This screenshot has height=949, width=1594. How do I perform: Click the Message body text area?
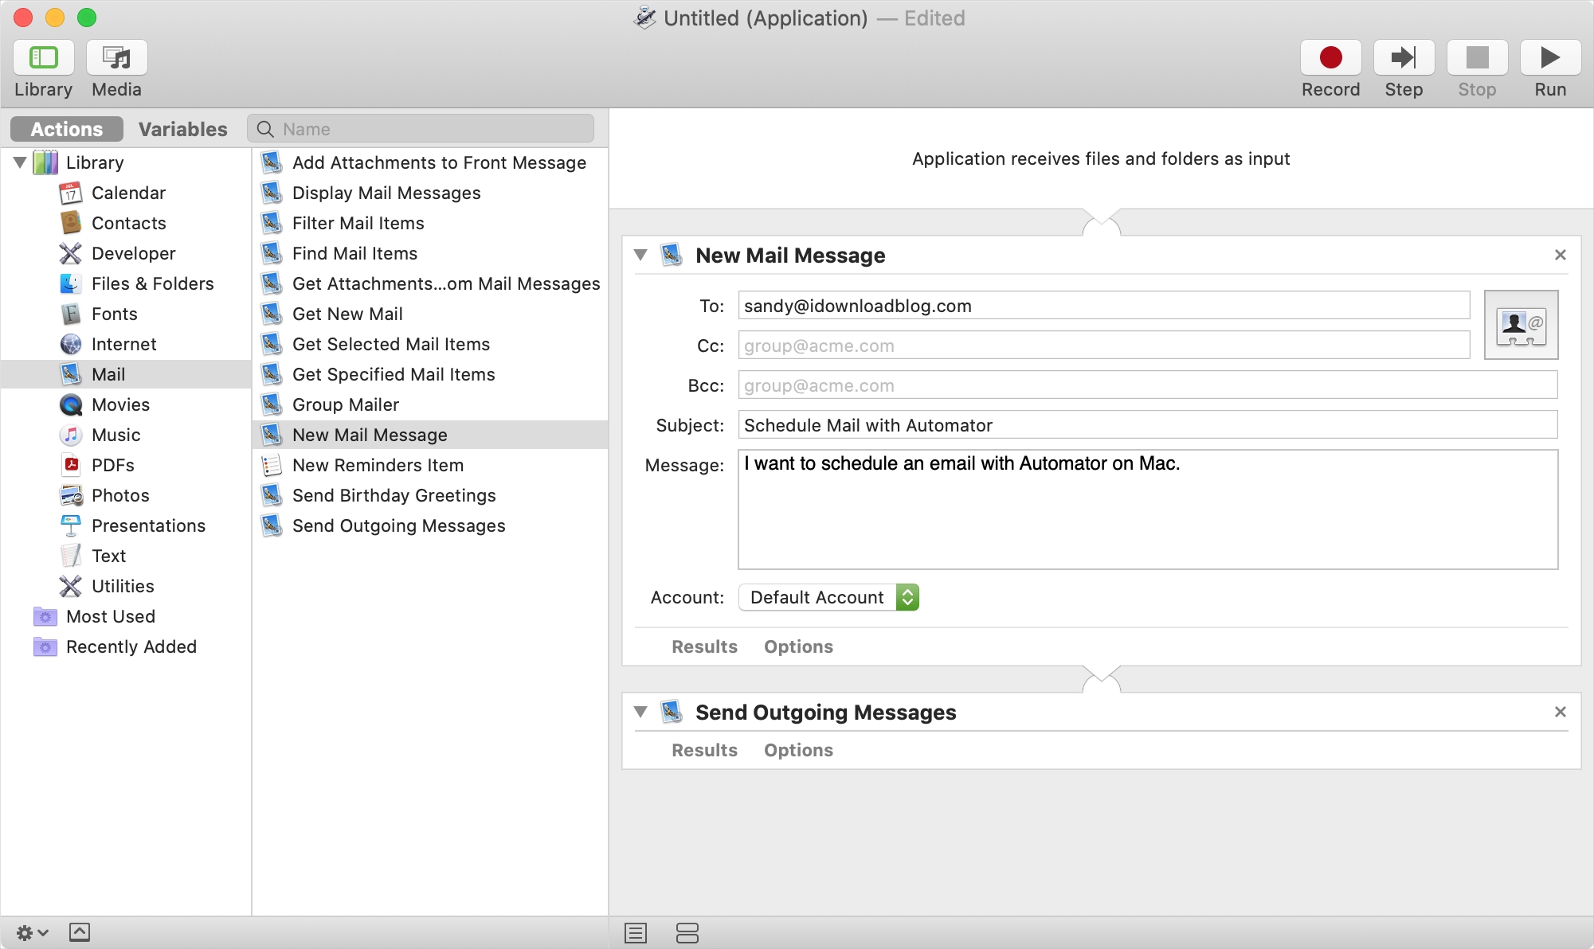(1147, 510)
